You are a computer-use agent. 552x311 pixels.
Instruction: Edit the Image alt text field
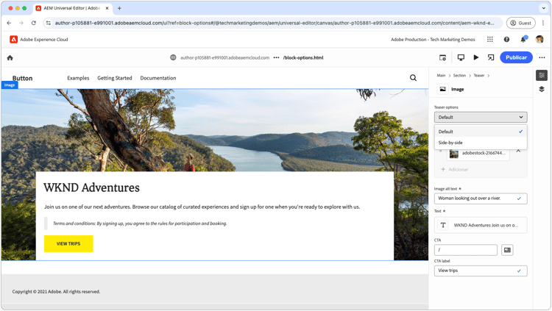point(481,199)
